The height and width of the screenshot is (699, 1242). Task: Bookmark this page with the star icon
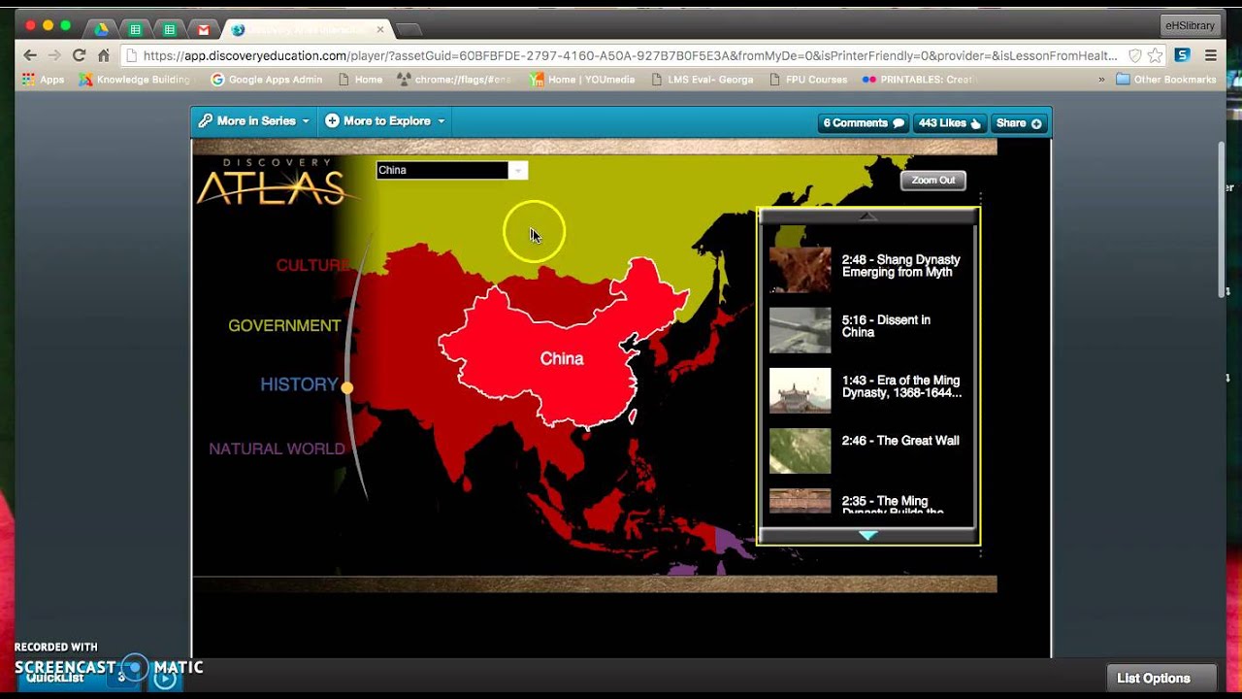click(1155, 56)
